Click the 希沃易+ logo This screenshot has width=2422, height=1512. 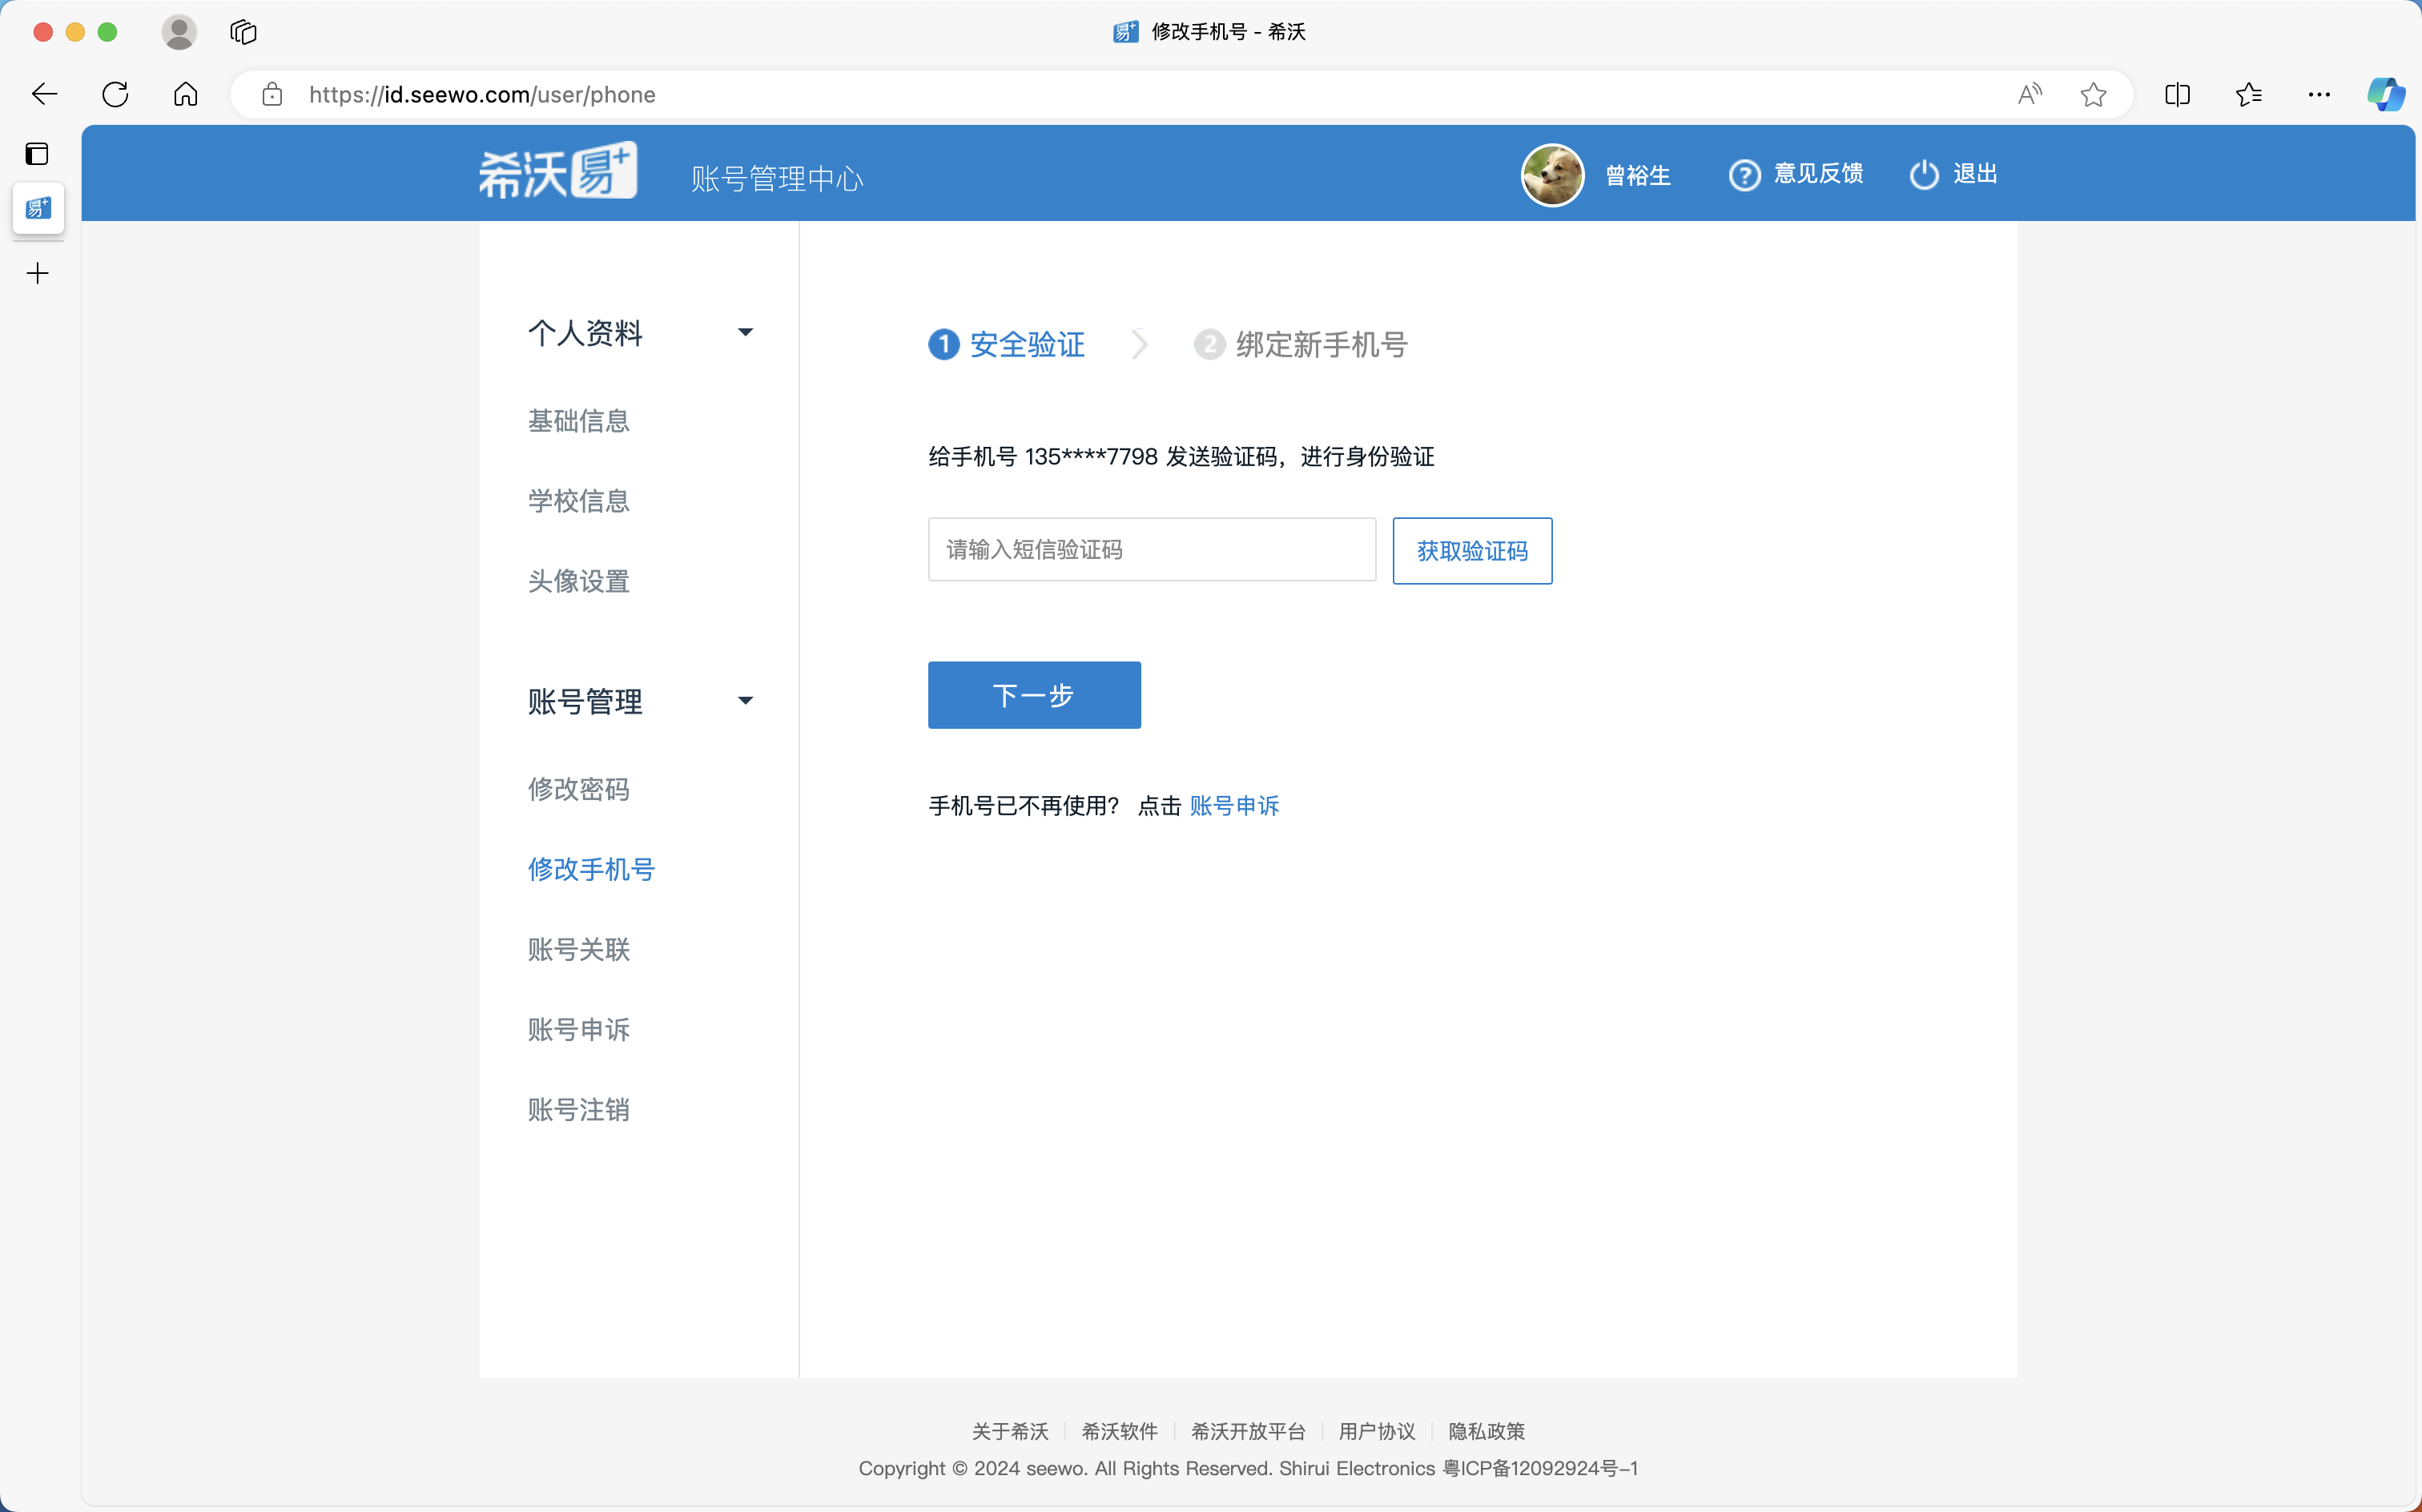click(x=558, y=171)
